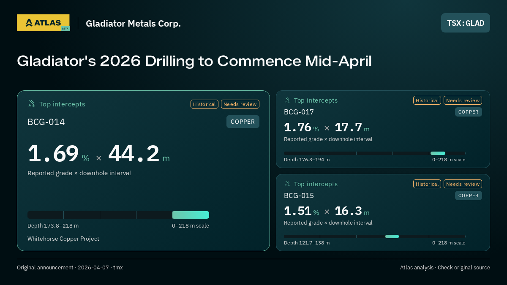
Task: Click Reported grade caption under 1.69 %
Action: point(79,173)
